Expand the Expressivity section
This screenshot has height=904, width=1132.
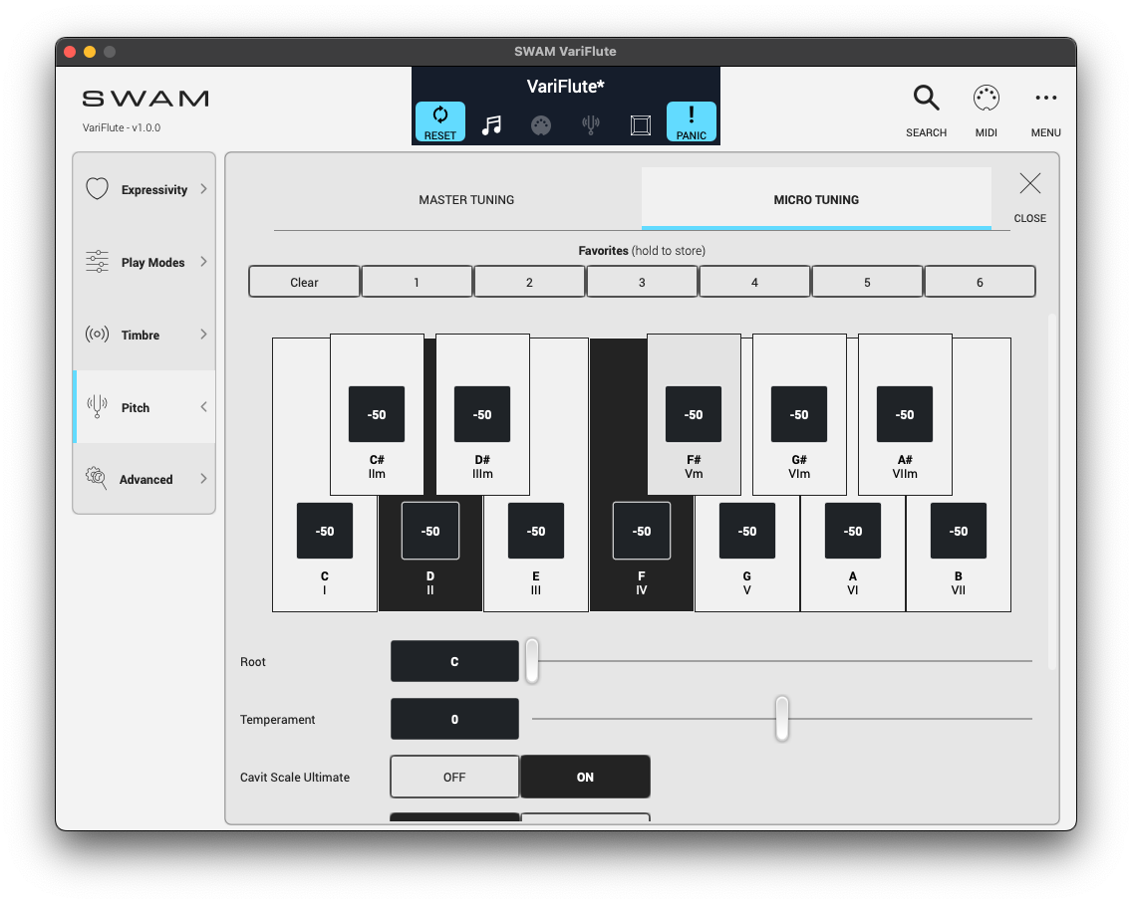[144, 189]
